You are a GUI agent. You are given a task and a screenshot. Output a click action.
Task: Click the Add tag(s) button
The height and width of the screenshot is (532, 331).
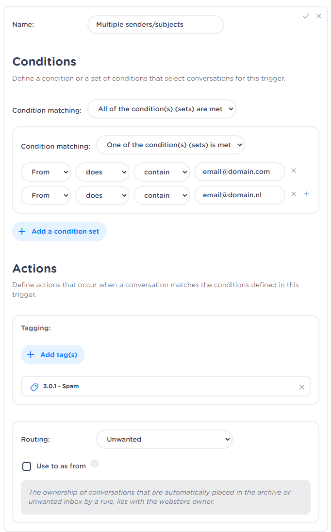(x=53, y=355)
